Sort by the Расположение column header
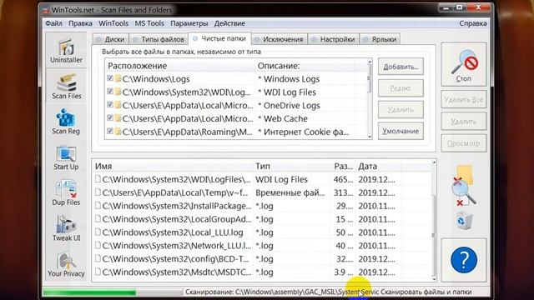This screenshot has width=534, height=300. pyautogui.click(x=180, y=66)
